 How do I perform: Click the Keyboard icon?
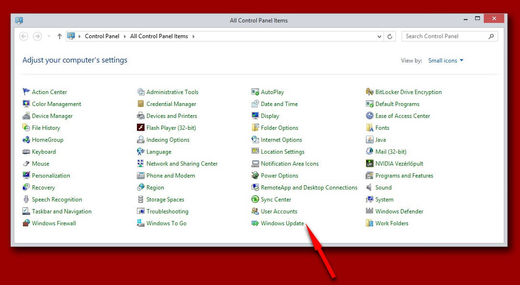tap(26, 152)
